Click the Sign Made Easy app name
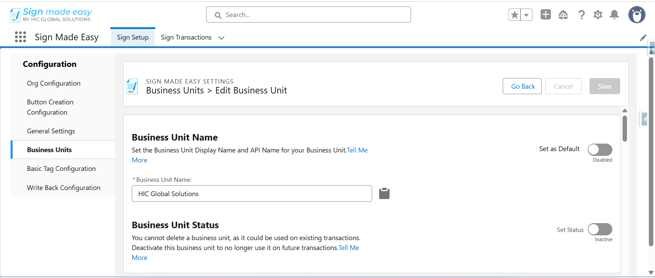Viewport: 655px width, 278px height. tap(67, 37)
